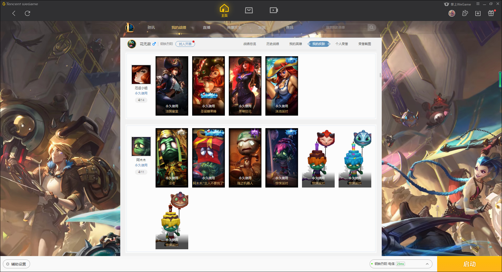Click the 阿木木 champion portrait
502x272 pixels.
coord(141,146)
